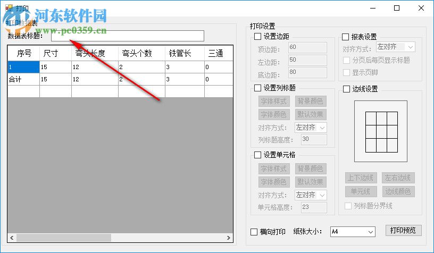Minimize the 打印 window
The width and height of the screenshot is (434, 253).
tap(373, 8)
